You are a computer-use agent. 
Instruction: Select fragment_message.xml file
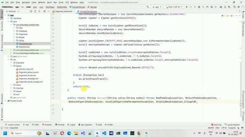click(x=29, y=78)
